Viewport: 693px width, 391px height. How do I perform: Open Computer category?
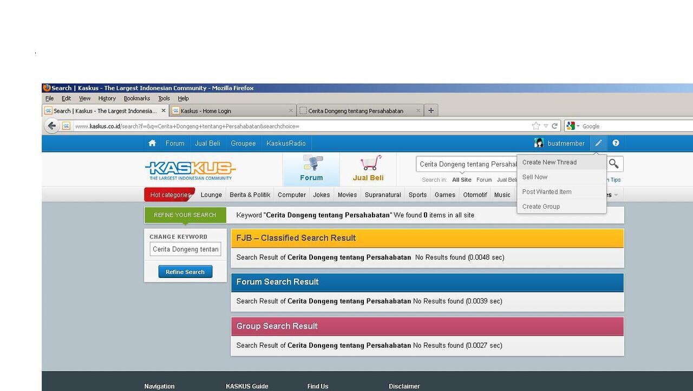(292, 195)
